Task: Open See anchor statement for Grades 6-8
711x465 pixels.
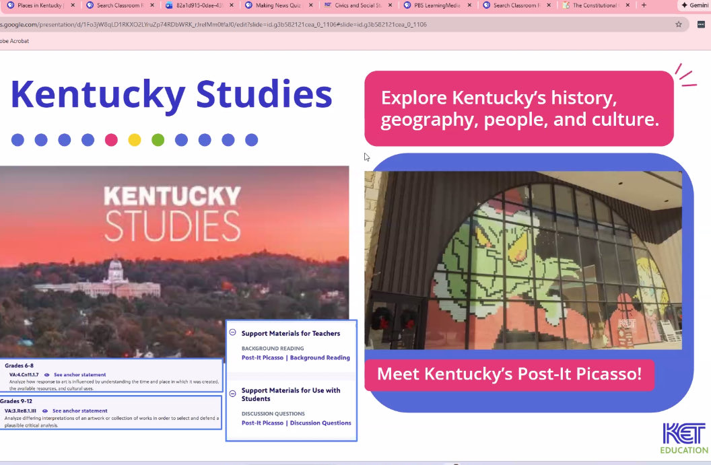Action: click(80, 375)
